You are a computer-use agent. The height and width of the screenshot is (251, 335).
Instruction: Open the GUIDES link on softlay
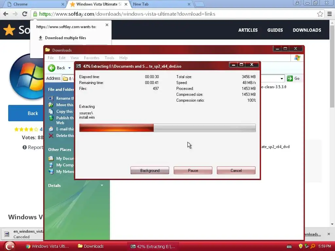[x=275, y=30]
